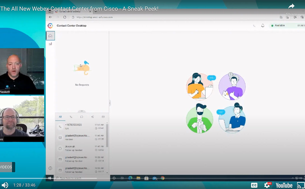Image resolution: width=305 pixels, height=189 pixels.
Task: Click the browser extensions icon in toolbar
Action: tap(281, 17)
